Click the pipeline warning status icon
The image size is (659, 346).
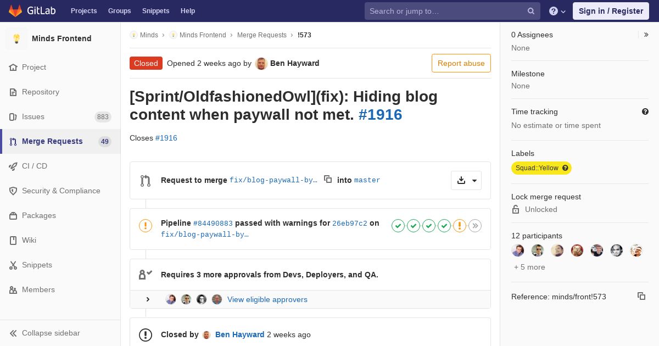[146, 226]
